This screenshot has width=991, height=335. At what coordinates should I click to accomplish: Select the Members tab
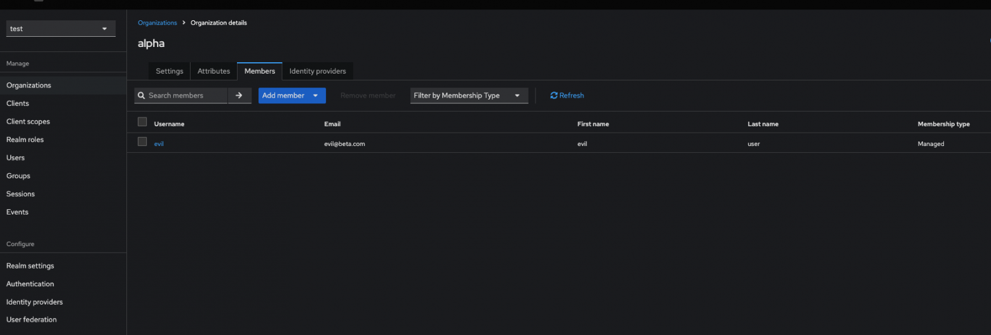[260, 71]
